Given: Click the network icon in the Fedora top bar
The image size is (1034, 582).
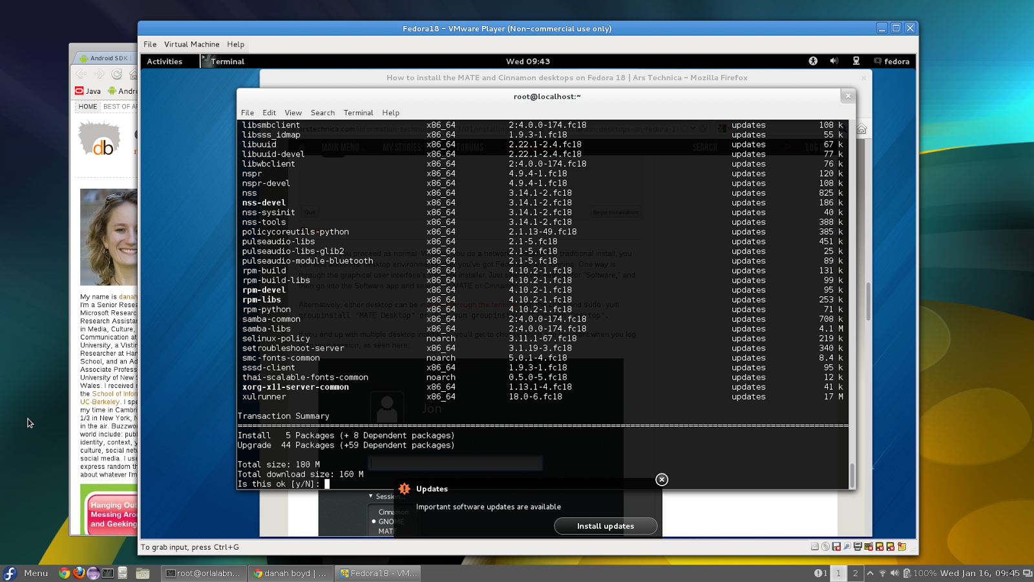Looking at the screenshot, I should click(857, 61).
